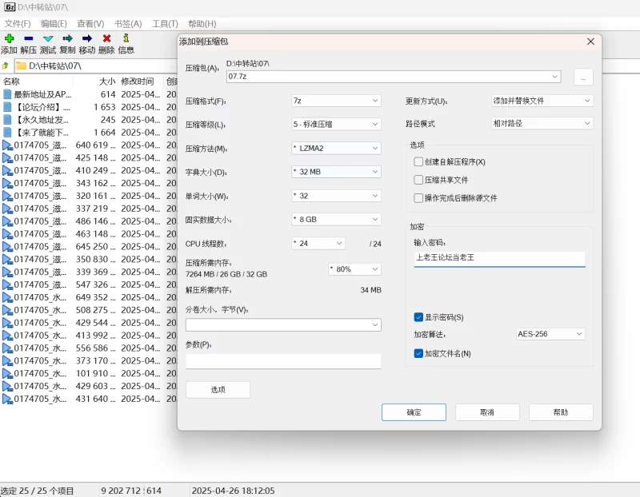640x497 pixels.
Task: Click the red Delete (删除) toolbar icon
Action: tap(106, 38)
